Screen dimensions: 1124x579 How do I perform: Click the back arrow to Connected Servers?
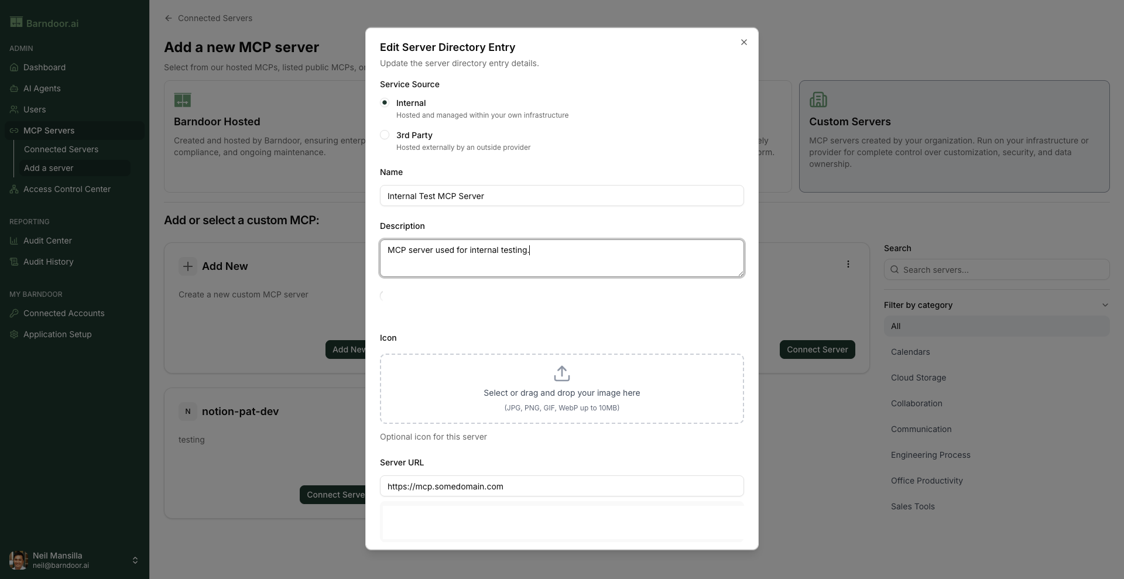[x=168, y=18]
